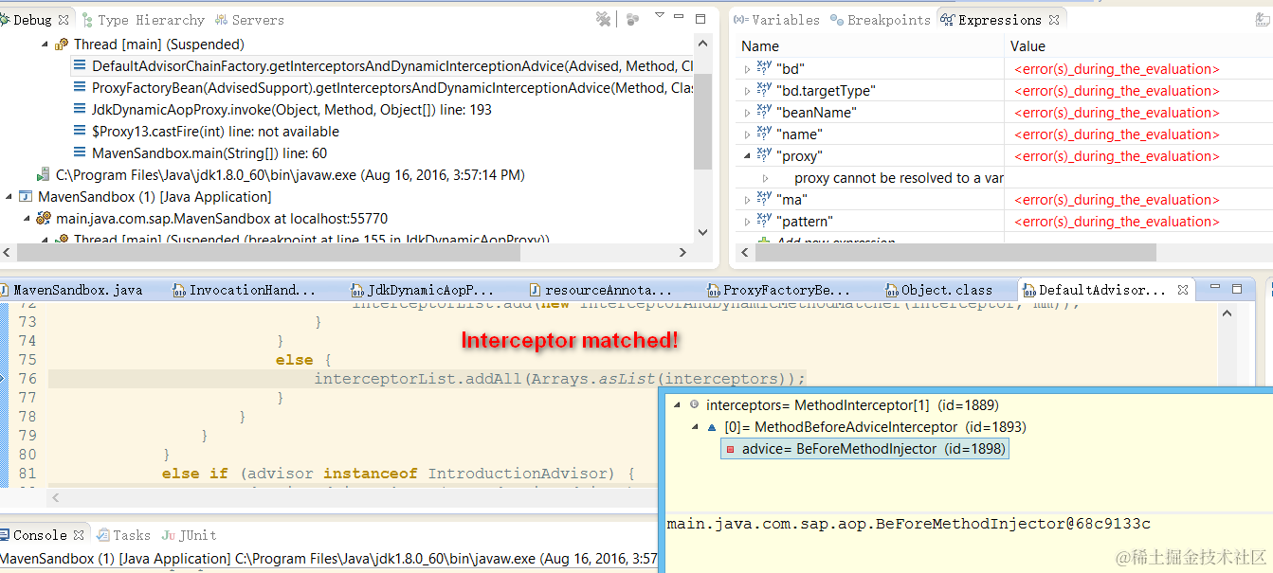This screenshot has width=1273, height=573.
Task: Open the Object.class editor tab
Action: 939,291
